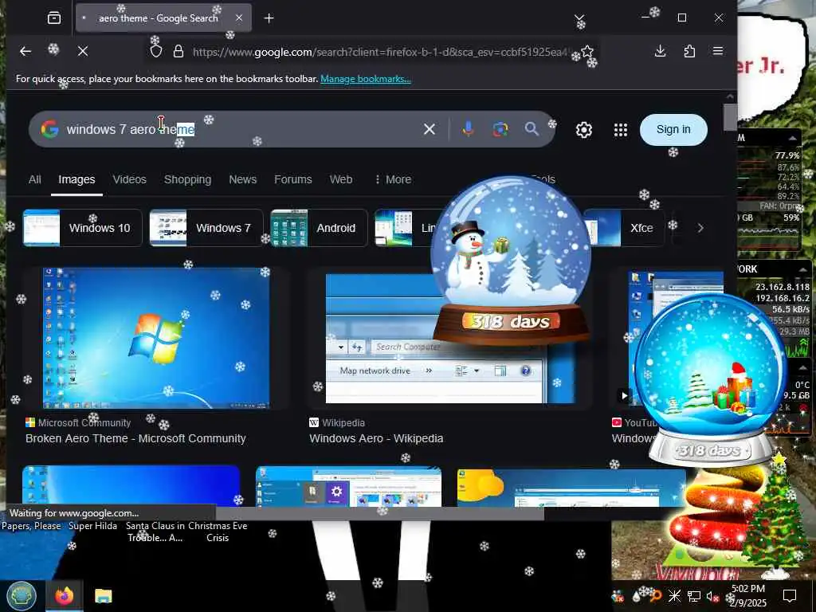Image resolution: width=816 pixels, height=612 pixels.
Task: Open Windows Aero Wikipedia result link
Action: click(376, 439)
